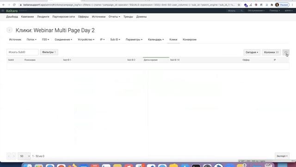Go back using the round arrow beside the title

point(9,30)
